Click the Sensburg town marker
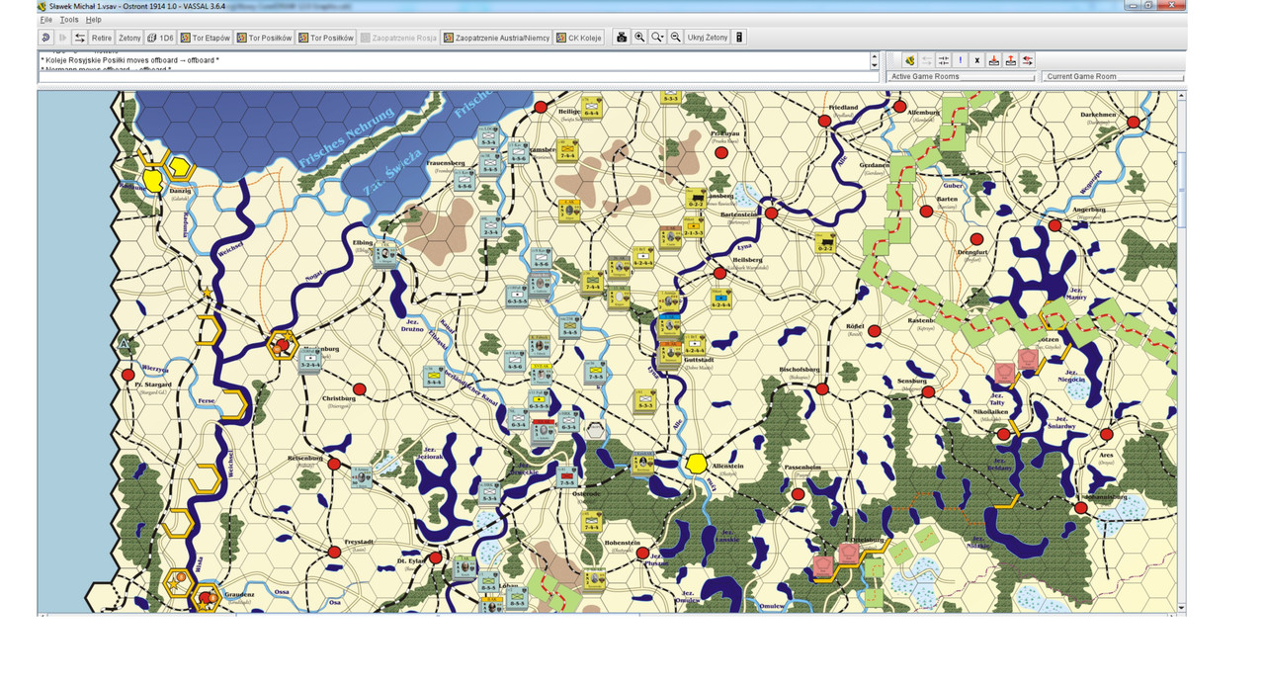Image resolution: width=1265 pixels, height=685 pixels. 928,392
